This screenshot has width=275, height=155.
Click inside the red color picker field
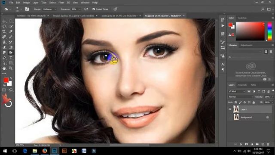pos(250,31)
